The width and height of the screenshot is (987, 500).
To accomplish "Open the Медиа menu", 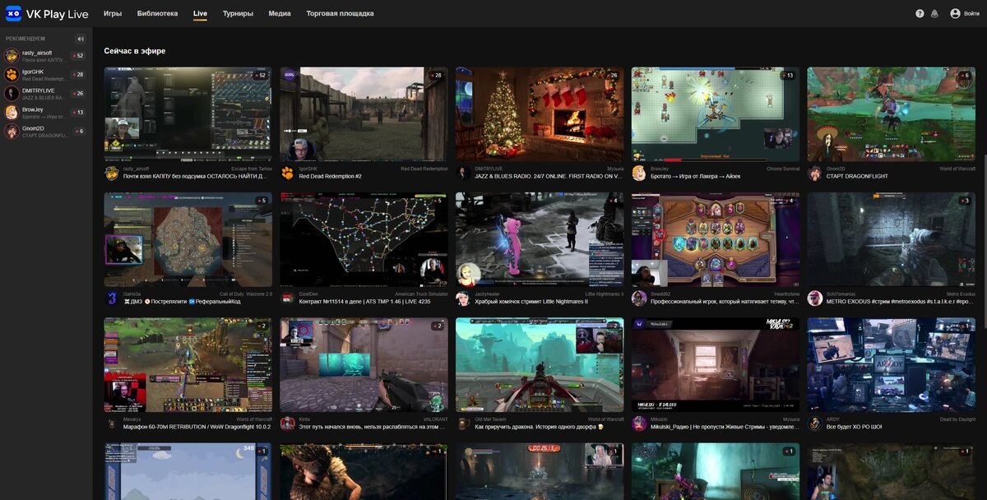I will (280, 14).
